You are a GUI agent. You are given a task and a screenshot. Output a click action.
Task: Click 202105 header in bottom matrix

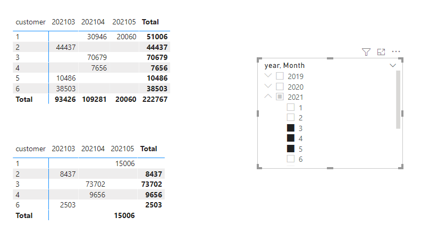(x=122, y=149)
